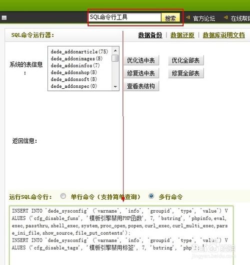
Task: Click the table list scroll down arrow
Action: click(x=115, y=87)
